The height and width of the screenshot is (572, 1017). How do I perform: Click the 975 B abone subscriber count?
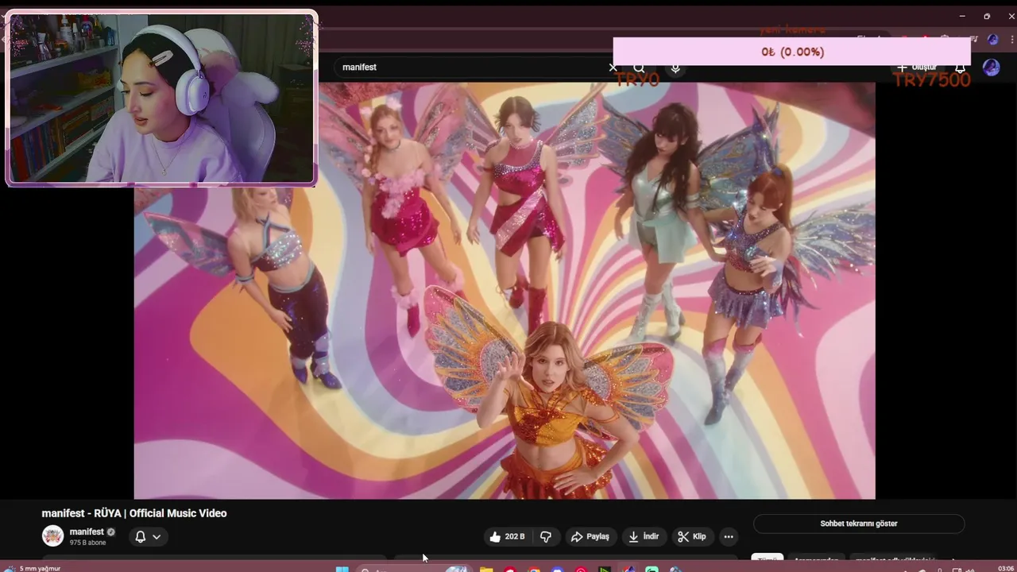pos(87,543)
